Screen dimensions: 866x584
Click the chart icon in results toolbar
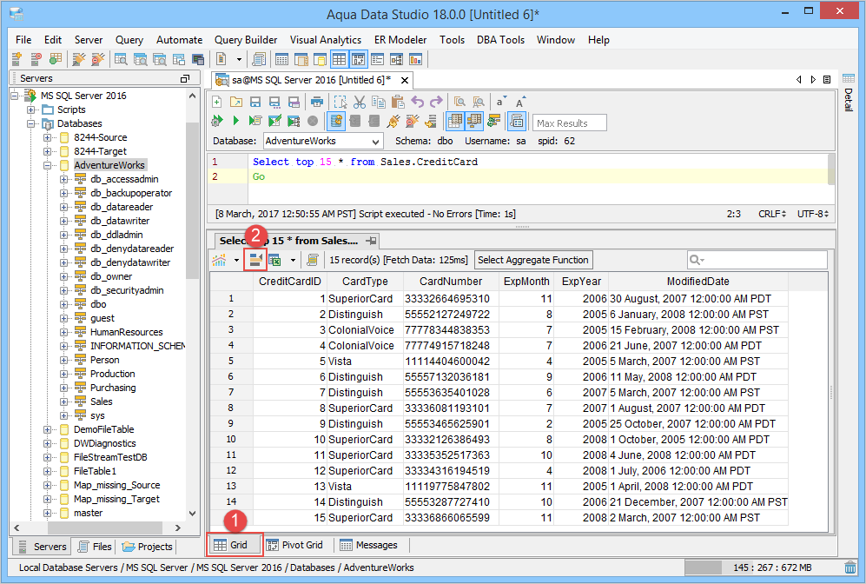point(219,259)
